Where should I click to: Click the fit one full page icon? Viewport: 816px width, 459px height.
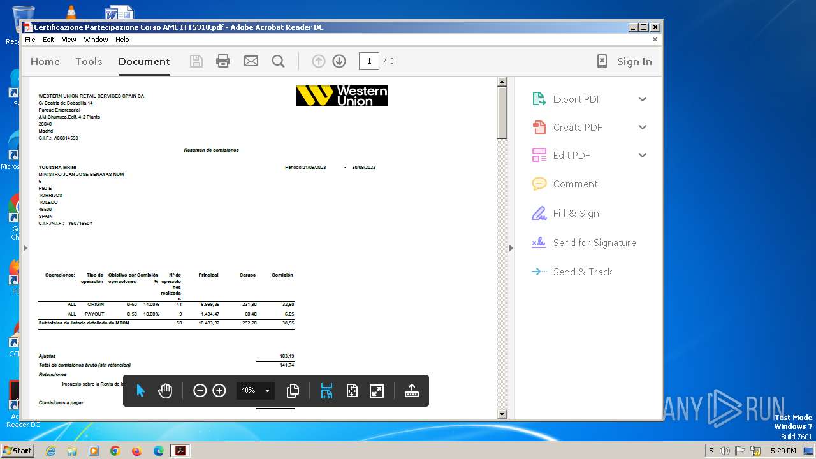(352, 391)
